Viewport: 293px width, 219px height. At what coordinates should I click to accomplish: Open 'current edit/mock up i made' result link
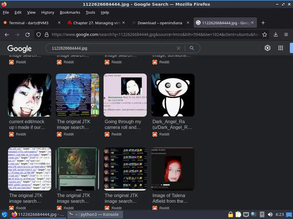pyautogui.click(x=27, y=124)
